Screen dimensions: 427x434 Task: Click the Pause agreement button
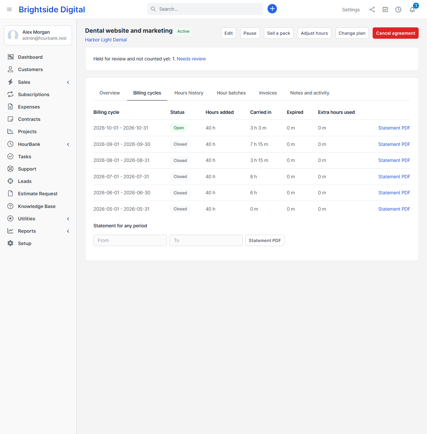(x=250, y=33)
